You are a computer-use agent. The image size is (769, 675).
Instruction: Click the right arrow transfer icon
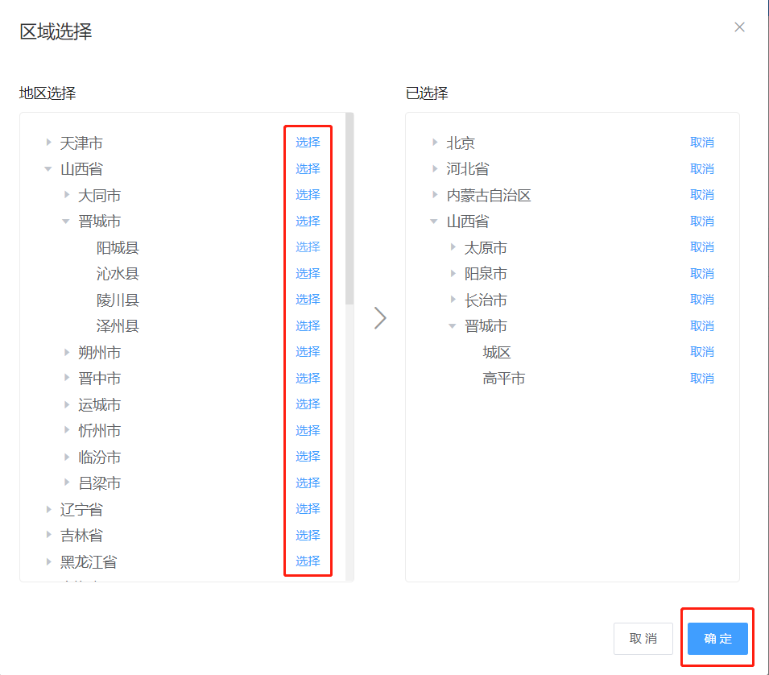380,318
